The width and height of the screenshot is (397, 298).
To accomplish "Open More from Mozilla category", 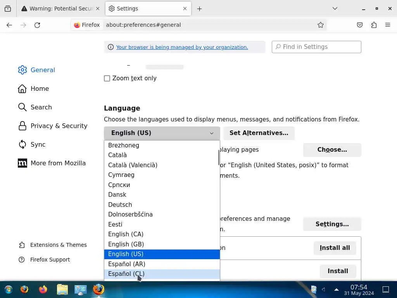I will 52,163.
